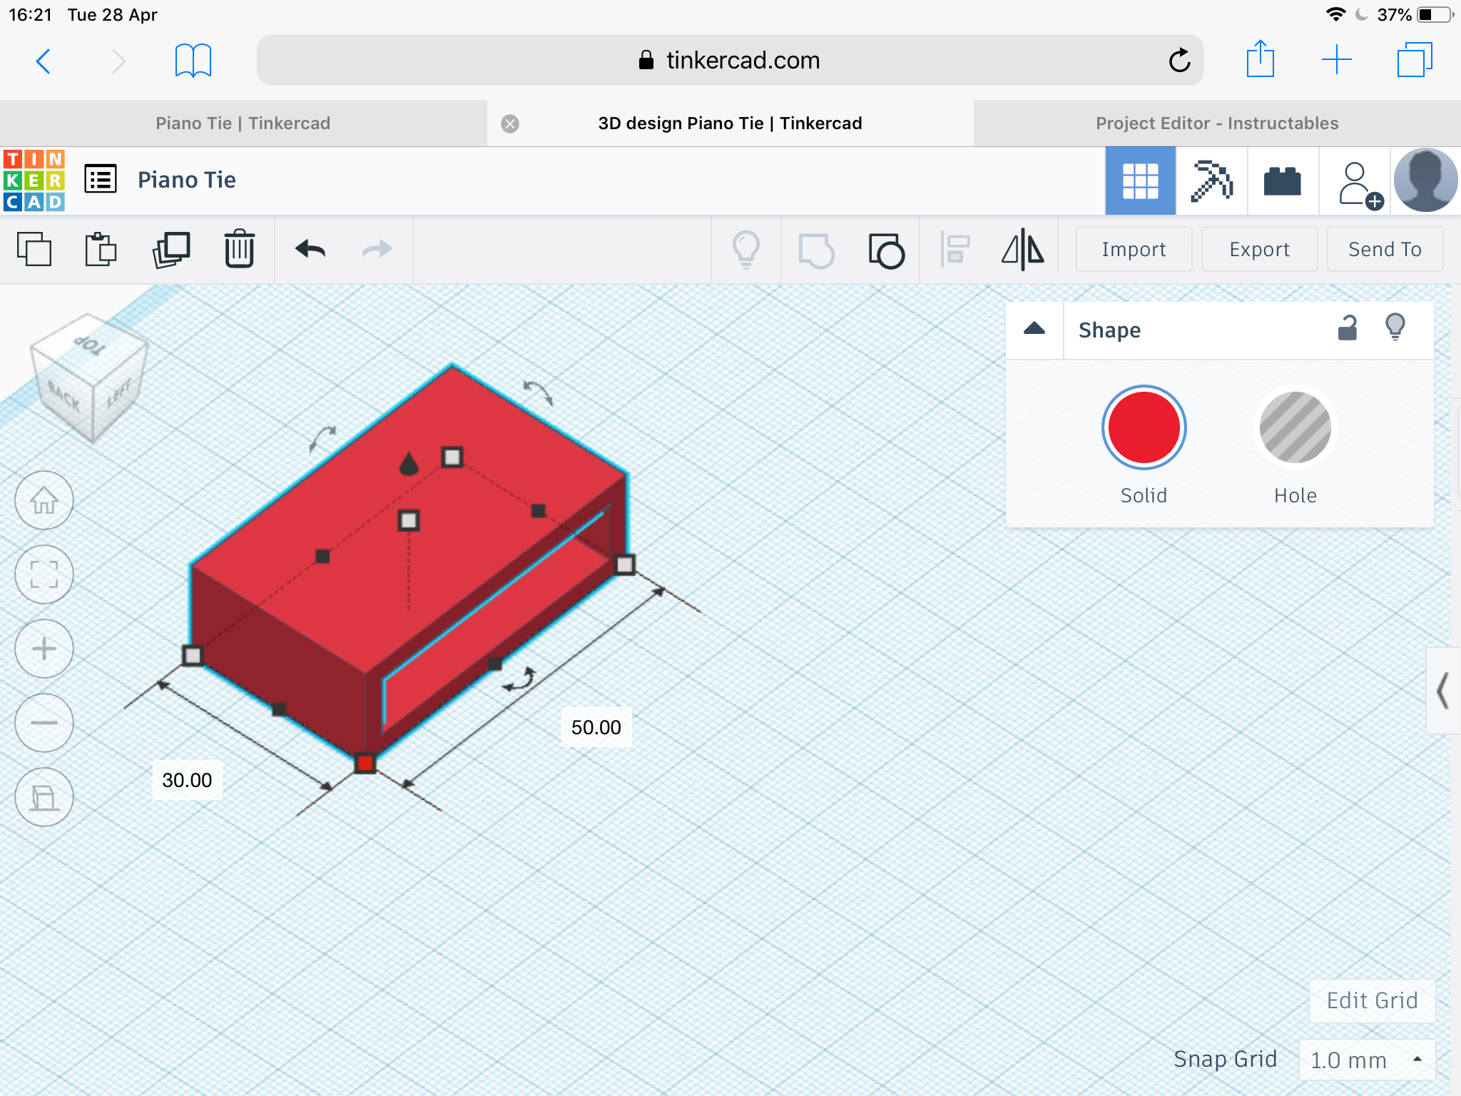The image size is (1461, 1096).
Task: Click the white top height handle
Action: [x=408, y=520]
